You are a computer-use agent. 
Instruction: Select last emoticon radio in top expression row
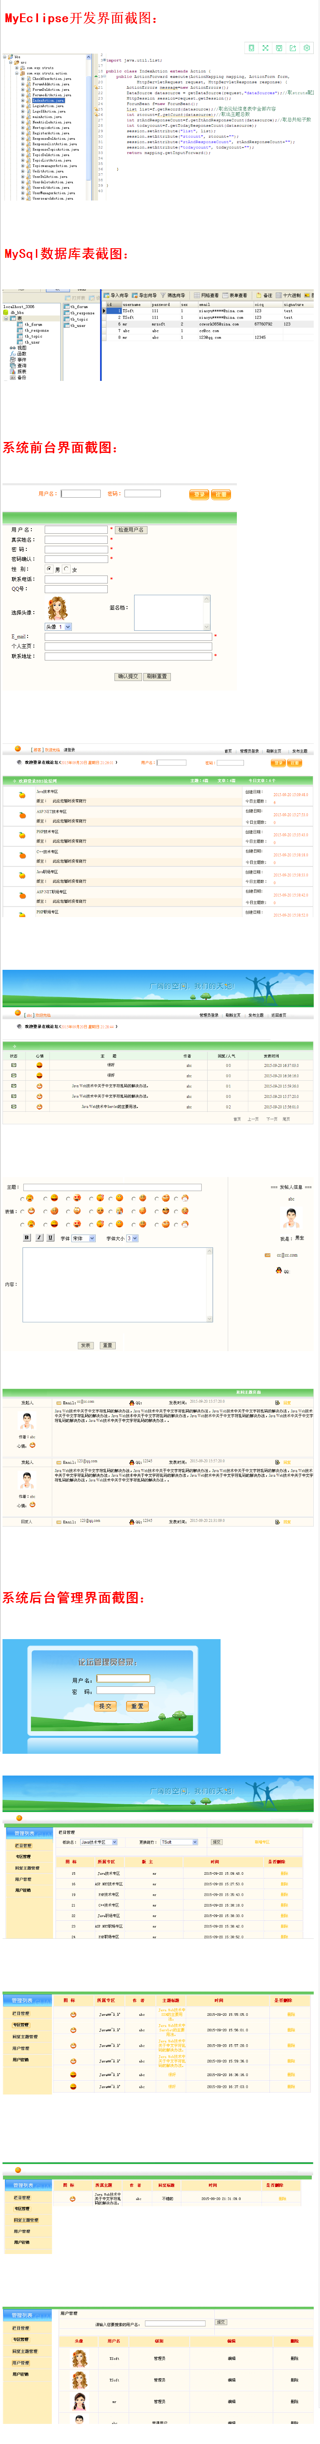click(x=176, y=1198)
